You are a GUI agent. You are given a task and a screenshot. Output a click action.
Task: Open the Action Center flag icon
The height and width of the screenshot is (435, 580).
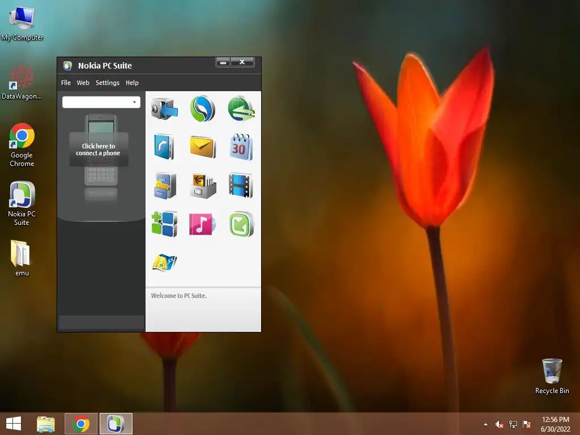[527, 424]
